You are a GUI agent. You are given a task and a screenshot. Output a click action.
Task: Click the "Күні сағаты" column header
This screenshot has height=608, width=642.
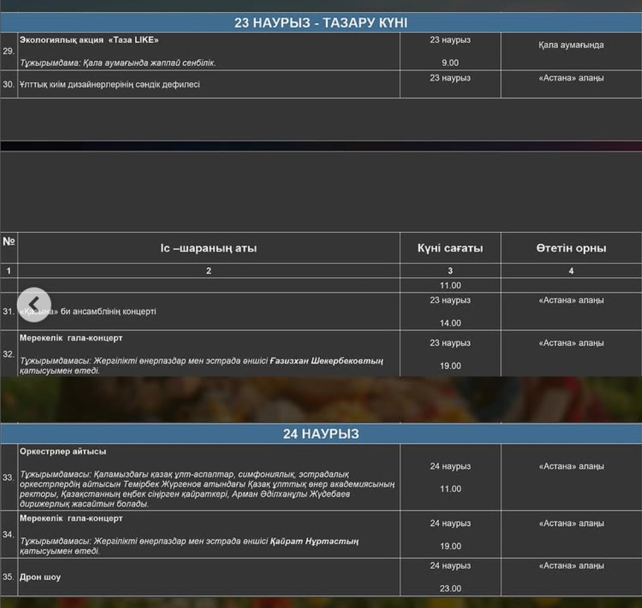(450, 248)
